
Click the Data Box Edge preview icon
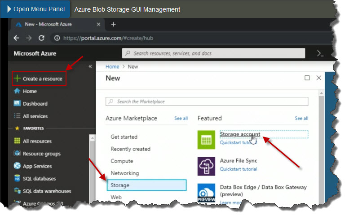click(206, 193)
